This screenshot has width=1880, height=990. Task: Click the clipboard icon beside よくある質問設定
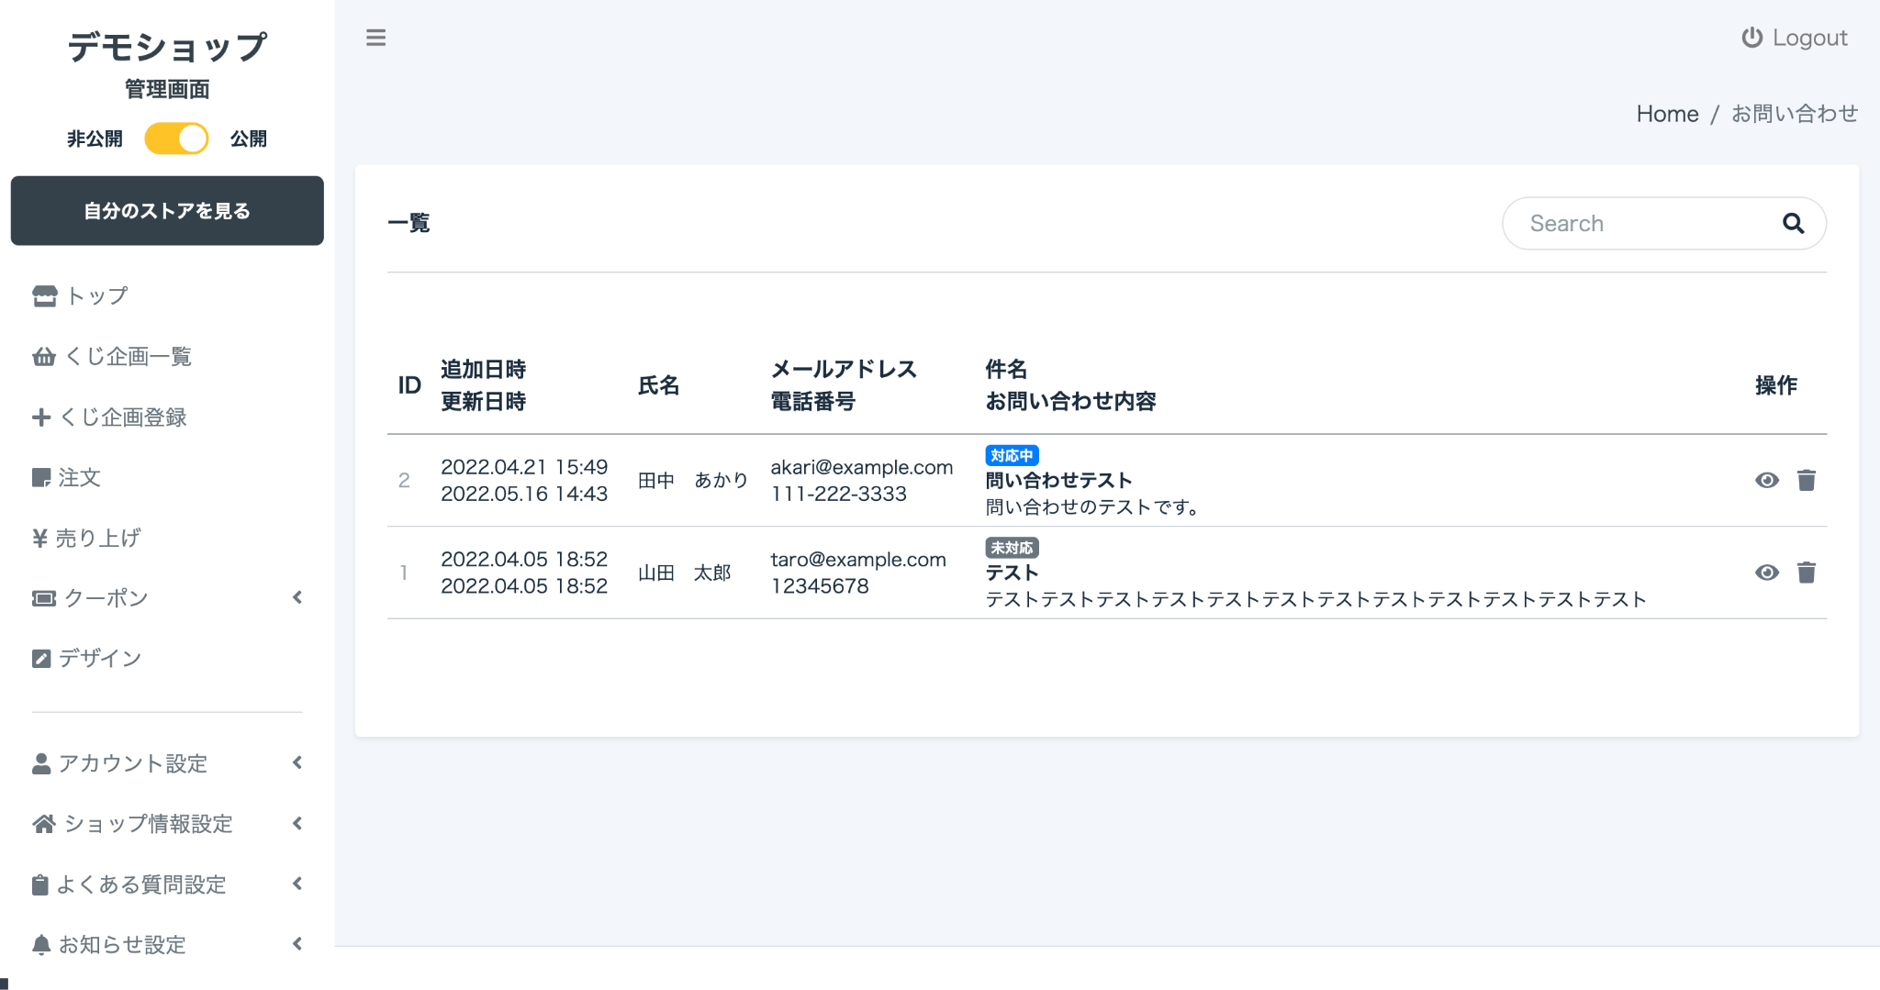(39, 884)
